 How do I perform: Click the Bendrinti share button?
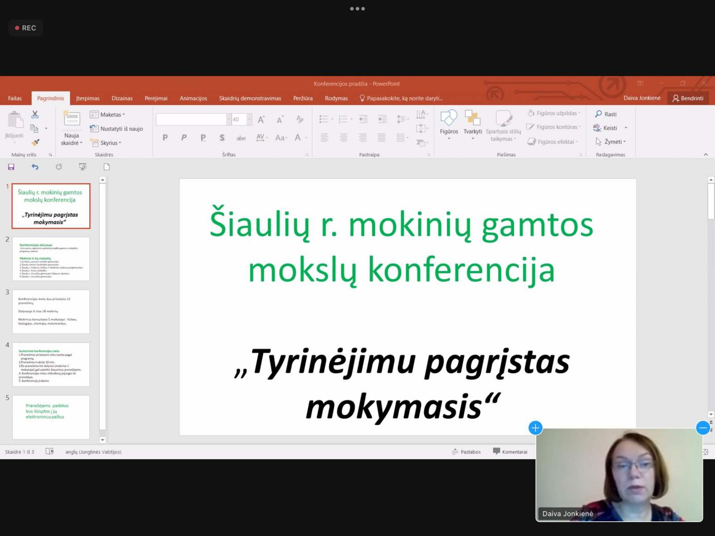688,98
